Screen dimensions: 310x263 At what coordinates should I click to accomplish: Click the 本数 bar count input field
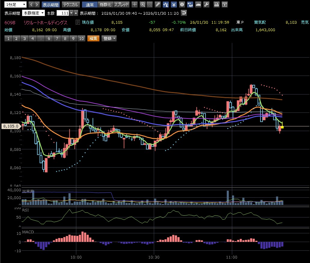coord(63,13)
